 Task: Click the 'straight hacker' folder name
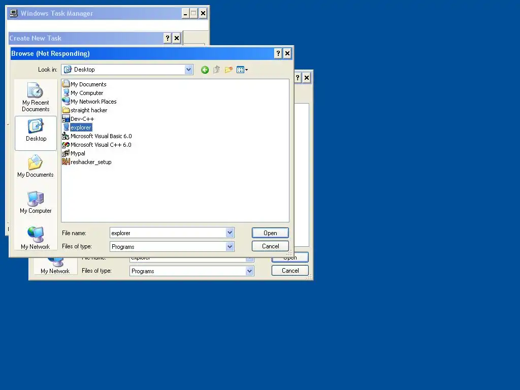coord(89,110)
